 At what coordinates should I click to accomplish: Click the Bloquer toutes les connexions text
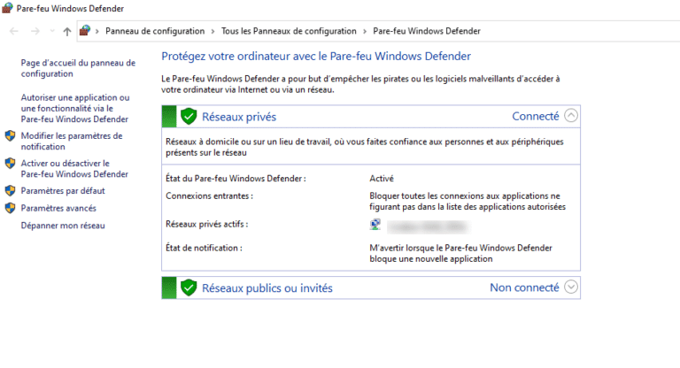[x=467, y=201]
